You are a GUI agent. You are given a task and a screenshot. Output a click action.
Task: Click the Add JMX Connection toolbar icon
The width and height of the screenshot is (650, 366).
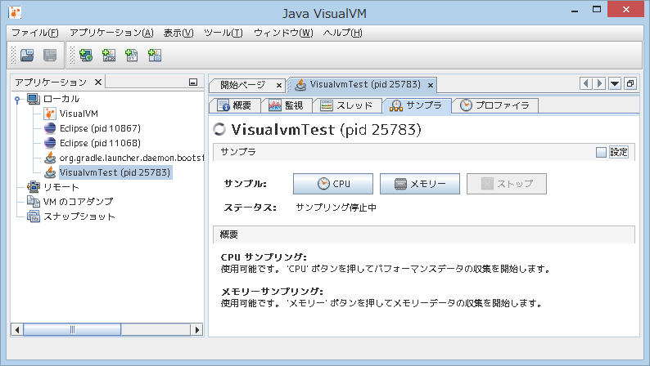click(x=108, y=56)
